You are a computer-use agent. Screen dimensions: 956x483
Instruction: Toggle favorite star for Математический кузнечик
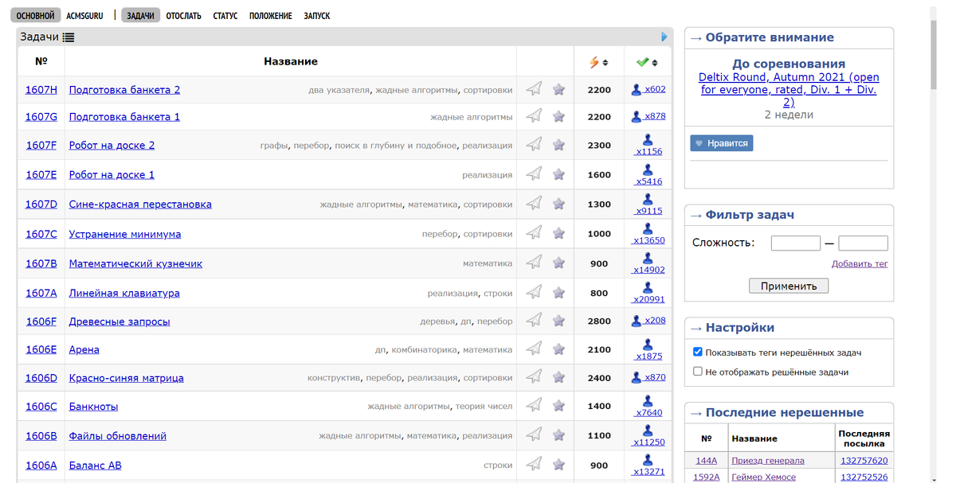pos(559,263)
